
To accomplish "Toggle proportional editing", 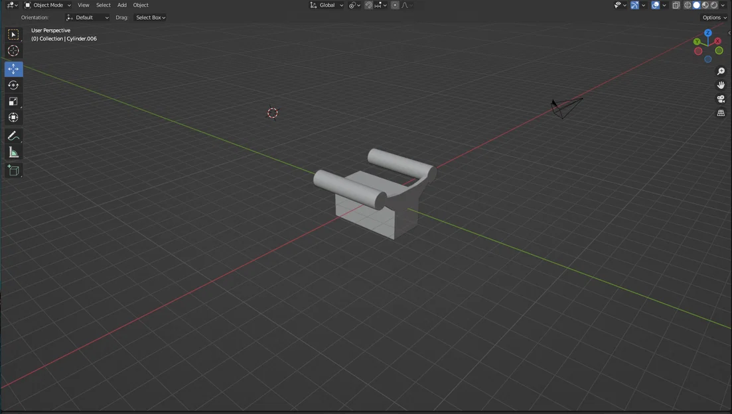I will [x=394, y=5].
